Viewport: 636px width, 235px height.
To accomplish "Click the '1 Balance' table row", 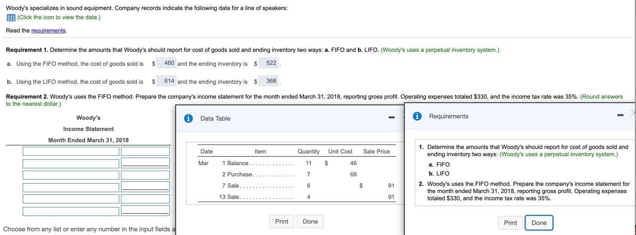I will pos(297,163).
